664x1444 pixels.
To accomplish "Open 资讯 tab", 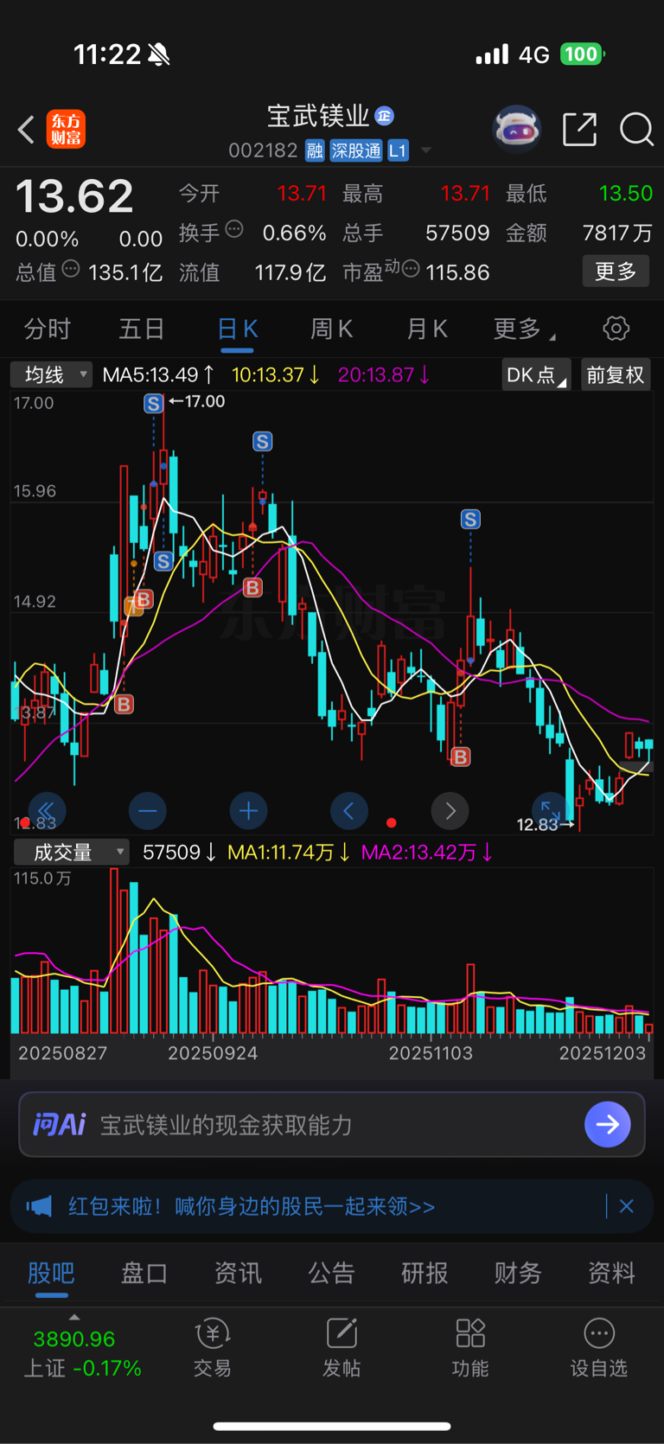I will click(238, 1273).
